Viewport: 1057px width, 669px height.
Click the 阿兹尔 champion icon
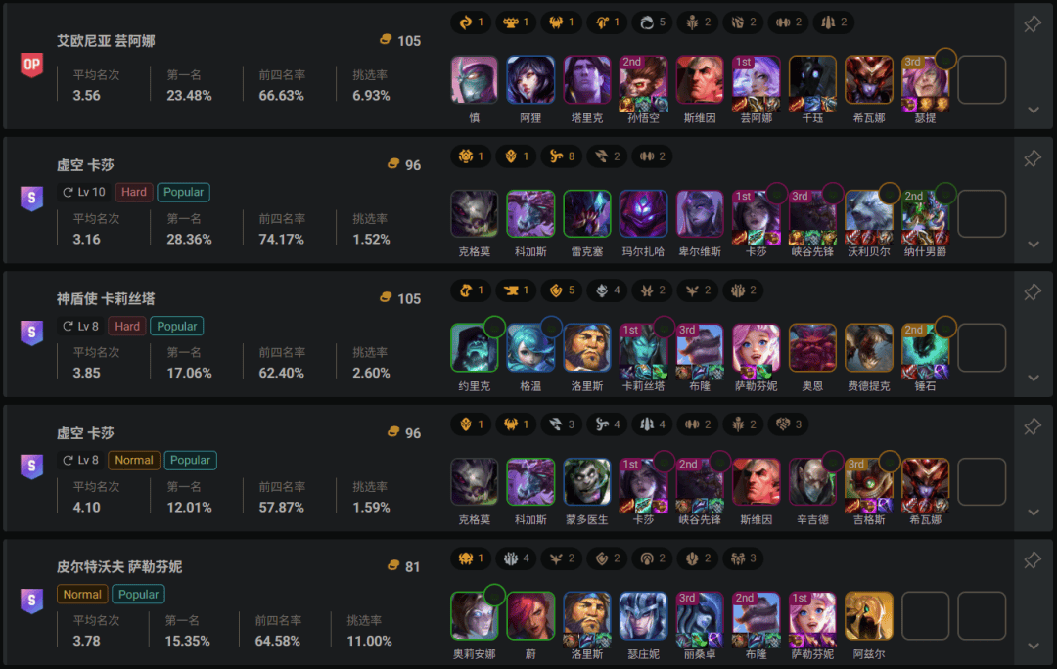(x=869, y=615)
